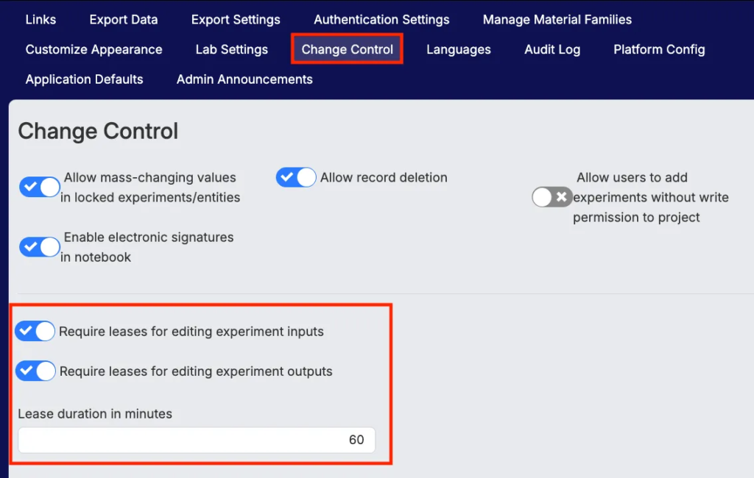Toggle electronic signatures in notebook

point(40,247)
